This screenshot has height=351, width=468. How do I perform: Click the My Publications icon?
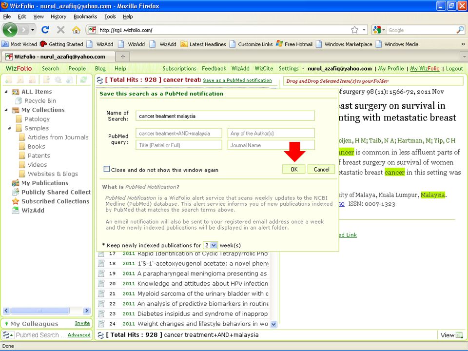point(16,183)
